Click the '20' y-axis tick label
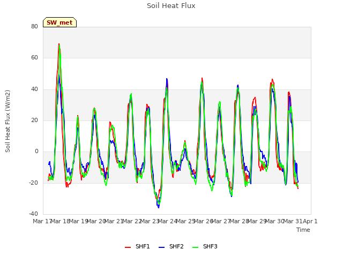The width and height of the screenshot is (343, 257). (34, 120)
